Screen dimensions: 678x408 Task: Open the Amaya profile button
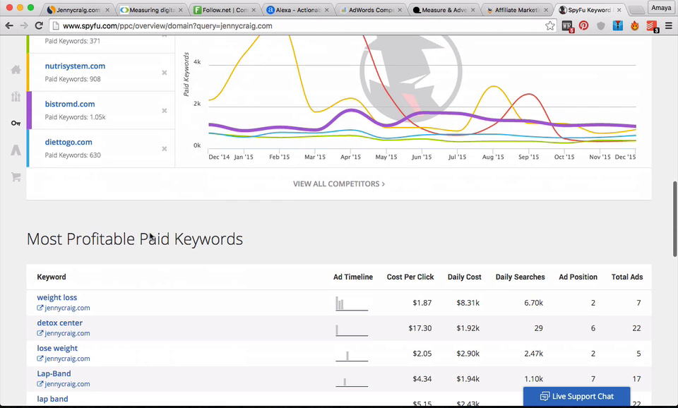coord(661,8)
